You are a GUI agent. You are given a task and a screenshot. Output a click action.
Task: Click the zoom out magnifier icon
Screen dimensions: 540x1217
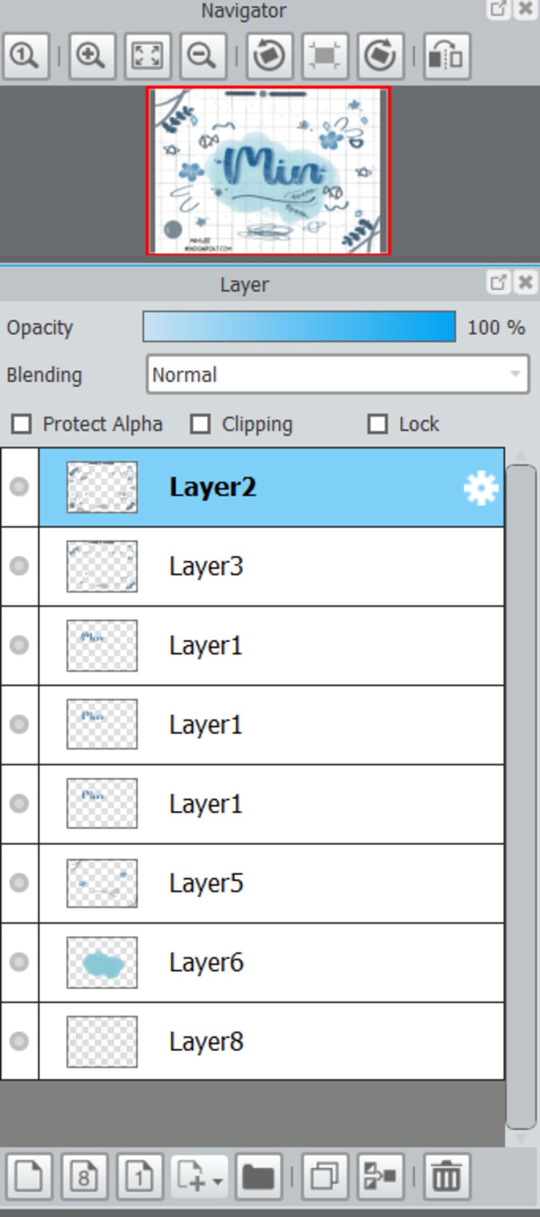pos(202,56)
